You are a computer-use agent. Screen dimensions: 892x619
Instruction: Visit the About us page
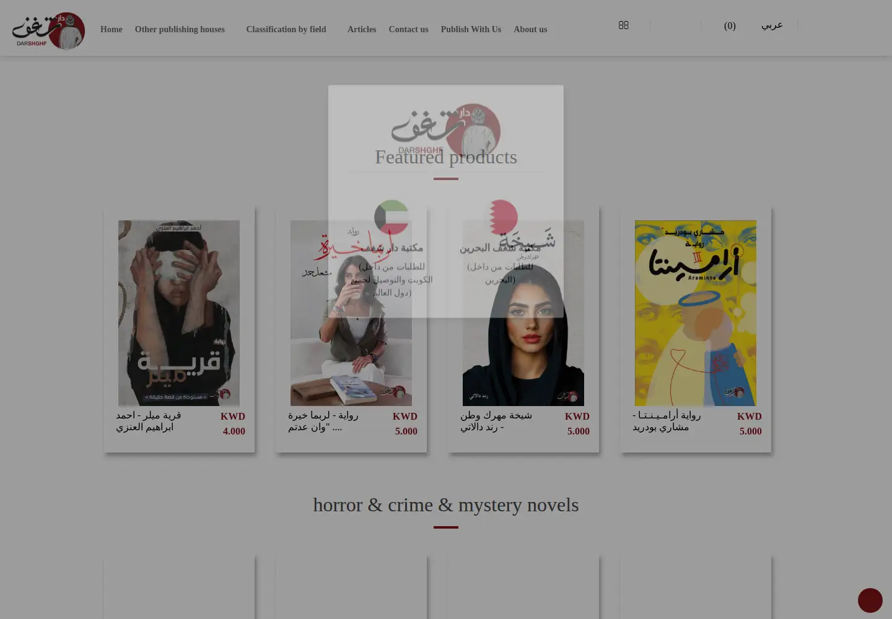point(530,29)
